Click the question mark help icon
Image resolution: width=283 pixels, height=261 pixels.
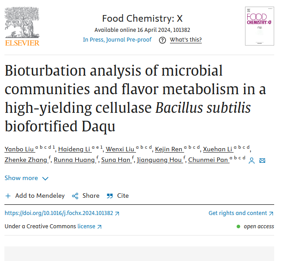click(162, 40)
